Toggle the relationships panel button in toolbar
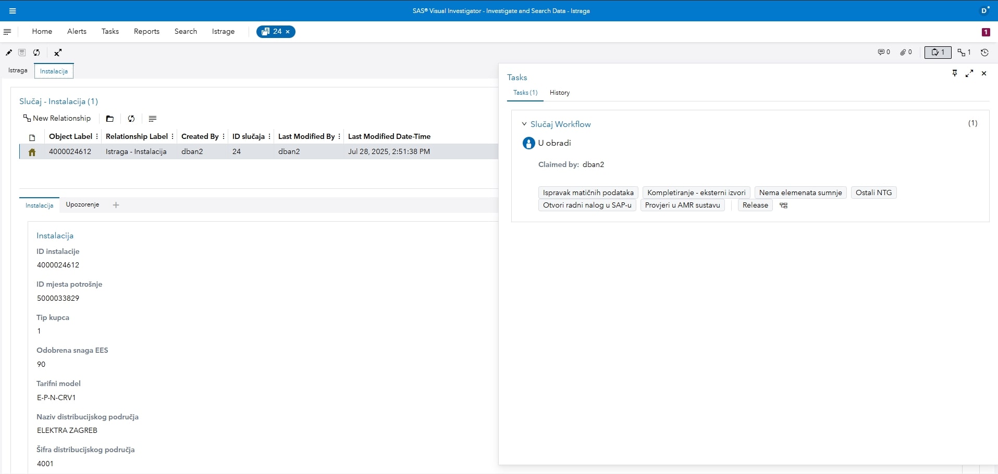 [964, 53]
